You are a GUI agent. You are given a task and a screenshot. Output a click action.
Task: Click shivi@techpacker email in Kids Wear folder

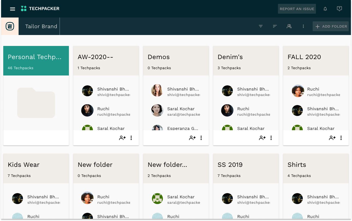44,203
